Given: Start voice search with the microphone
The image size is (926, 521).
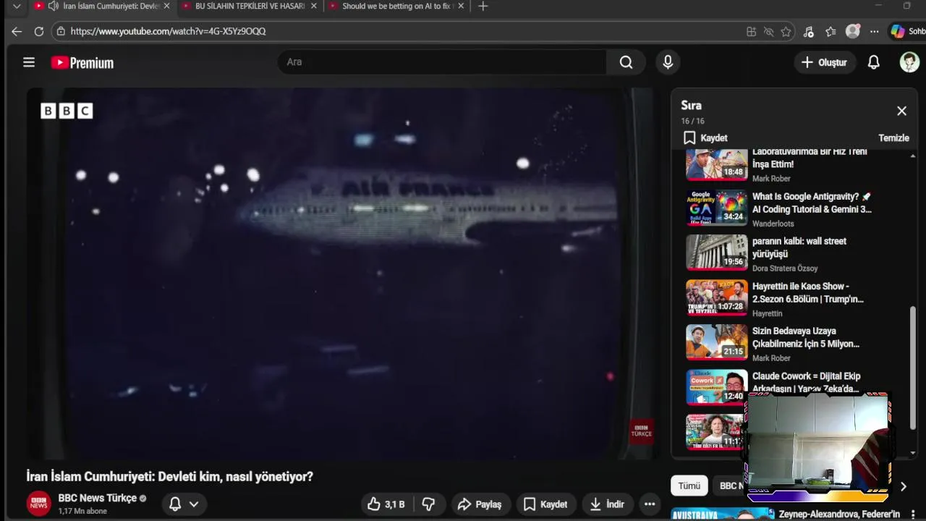Looking at the screenshot, I should tap(668, 62).
